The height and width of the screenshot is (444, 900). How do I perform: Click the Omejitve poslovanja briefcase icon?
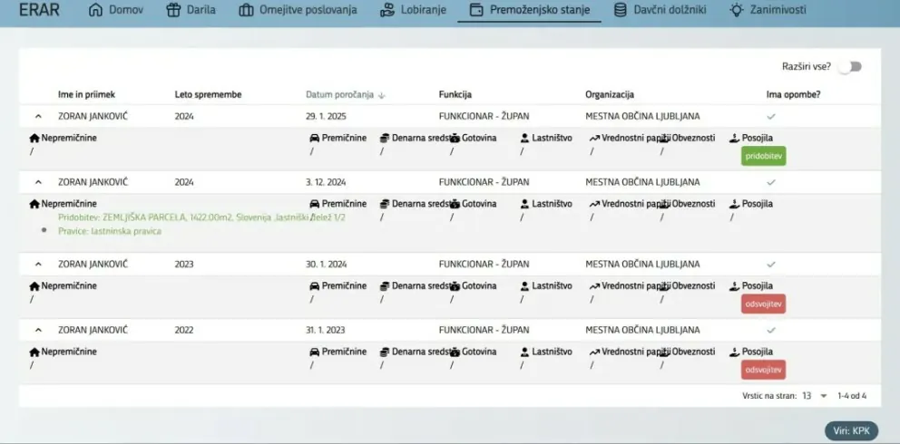pos(246,10)
